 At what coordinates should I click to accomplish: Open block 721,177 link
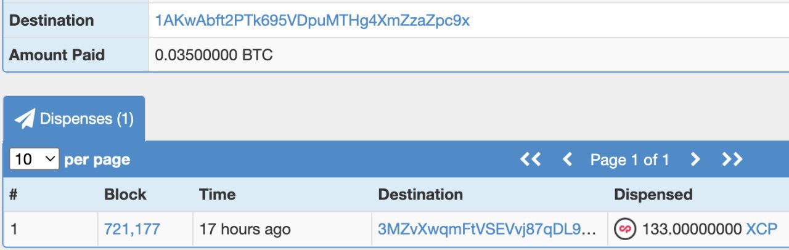point(132,230)
